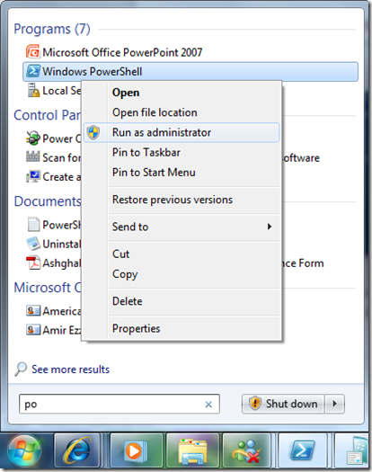Screen dimensions: 372x472
Task: Open Windows Media Player from taskbar
Action: (x=137, y=451)
